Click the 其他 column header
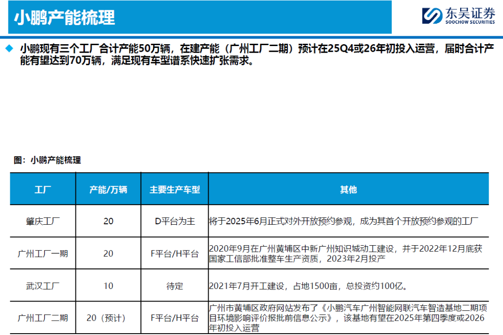Viewport: 503px width, 335px height. pos(348,189)
